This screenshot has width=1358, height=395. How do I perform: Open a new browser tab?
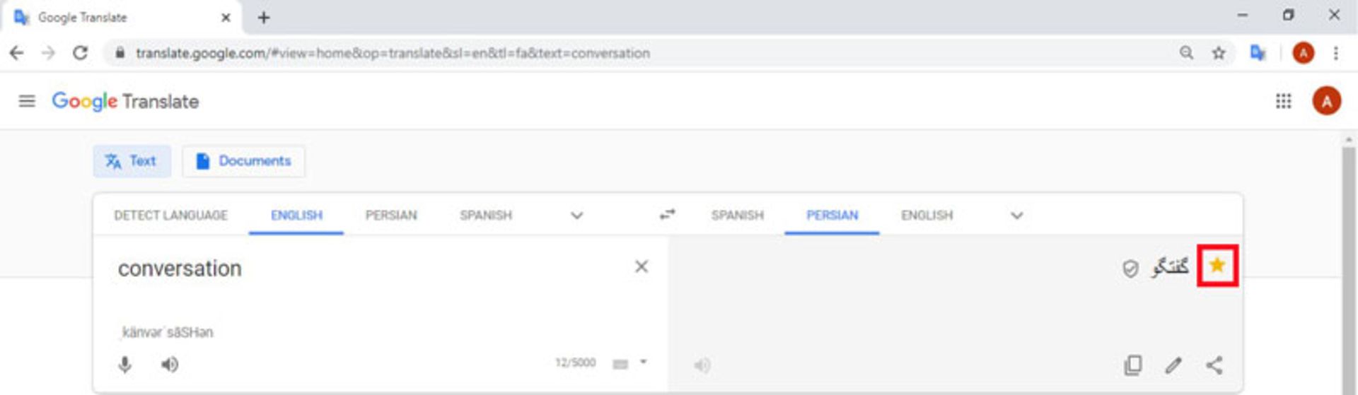coord(263,18)
